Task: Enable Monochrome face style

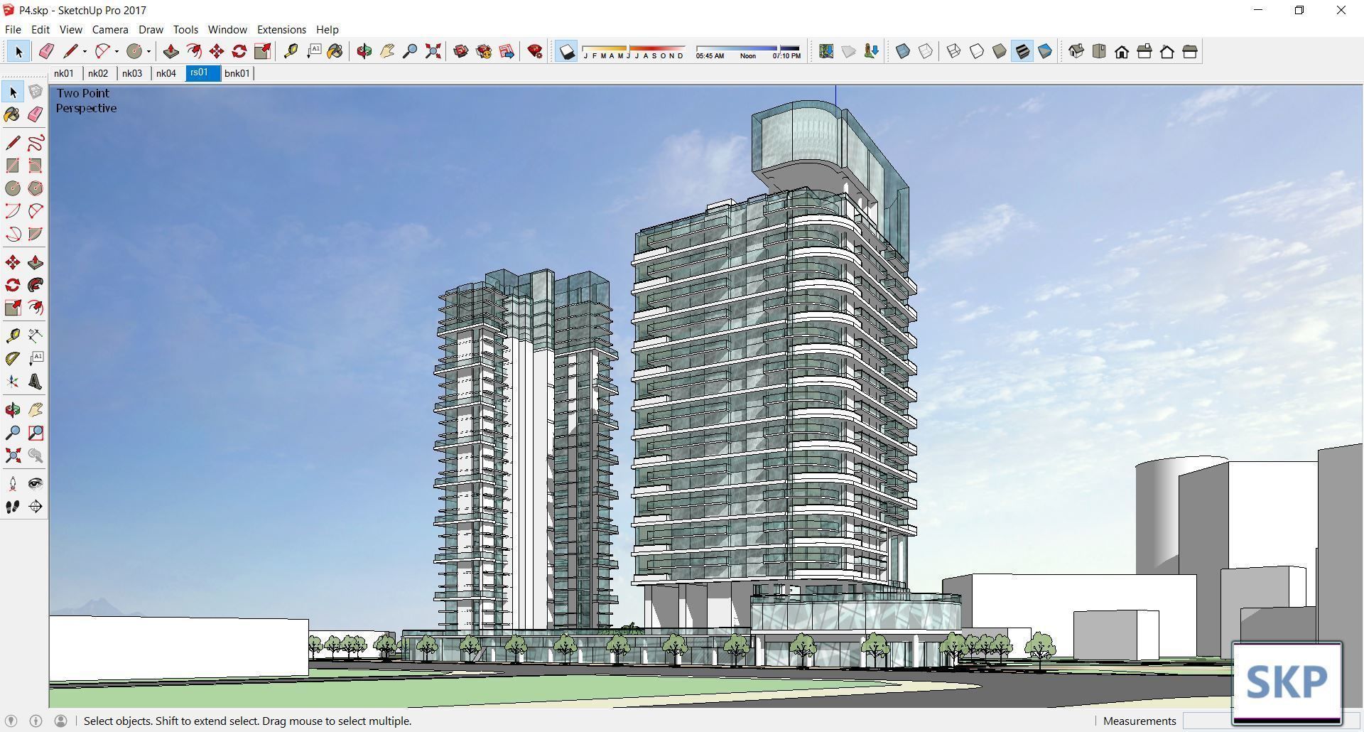Action: pyautogui.click(x=1045, y=51)
